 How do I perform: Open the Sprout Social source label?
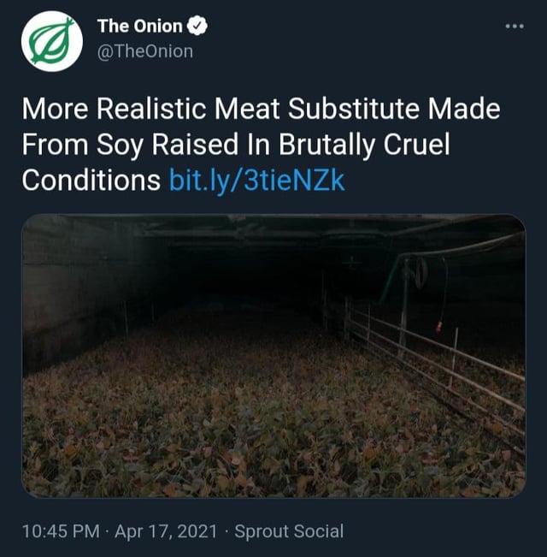(289, 531)
